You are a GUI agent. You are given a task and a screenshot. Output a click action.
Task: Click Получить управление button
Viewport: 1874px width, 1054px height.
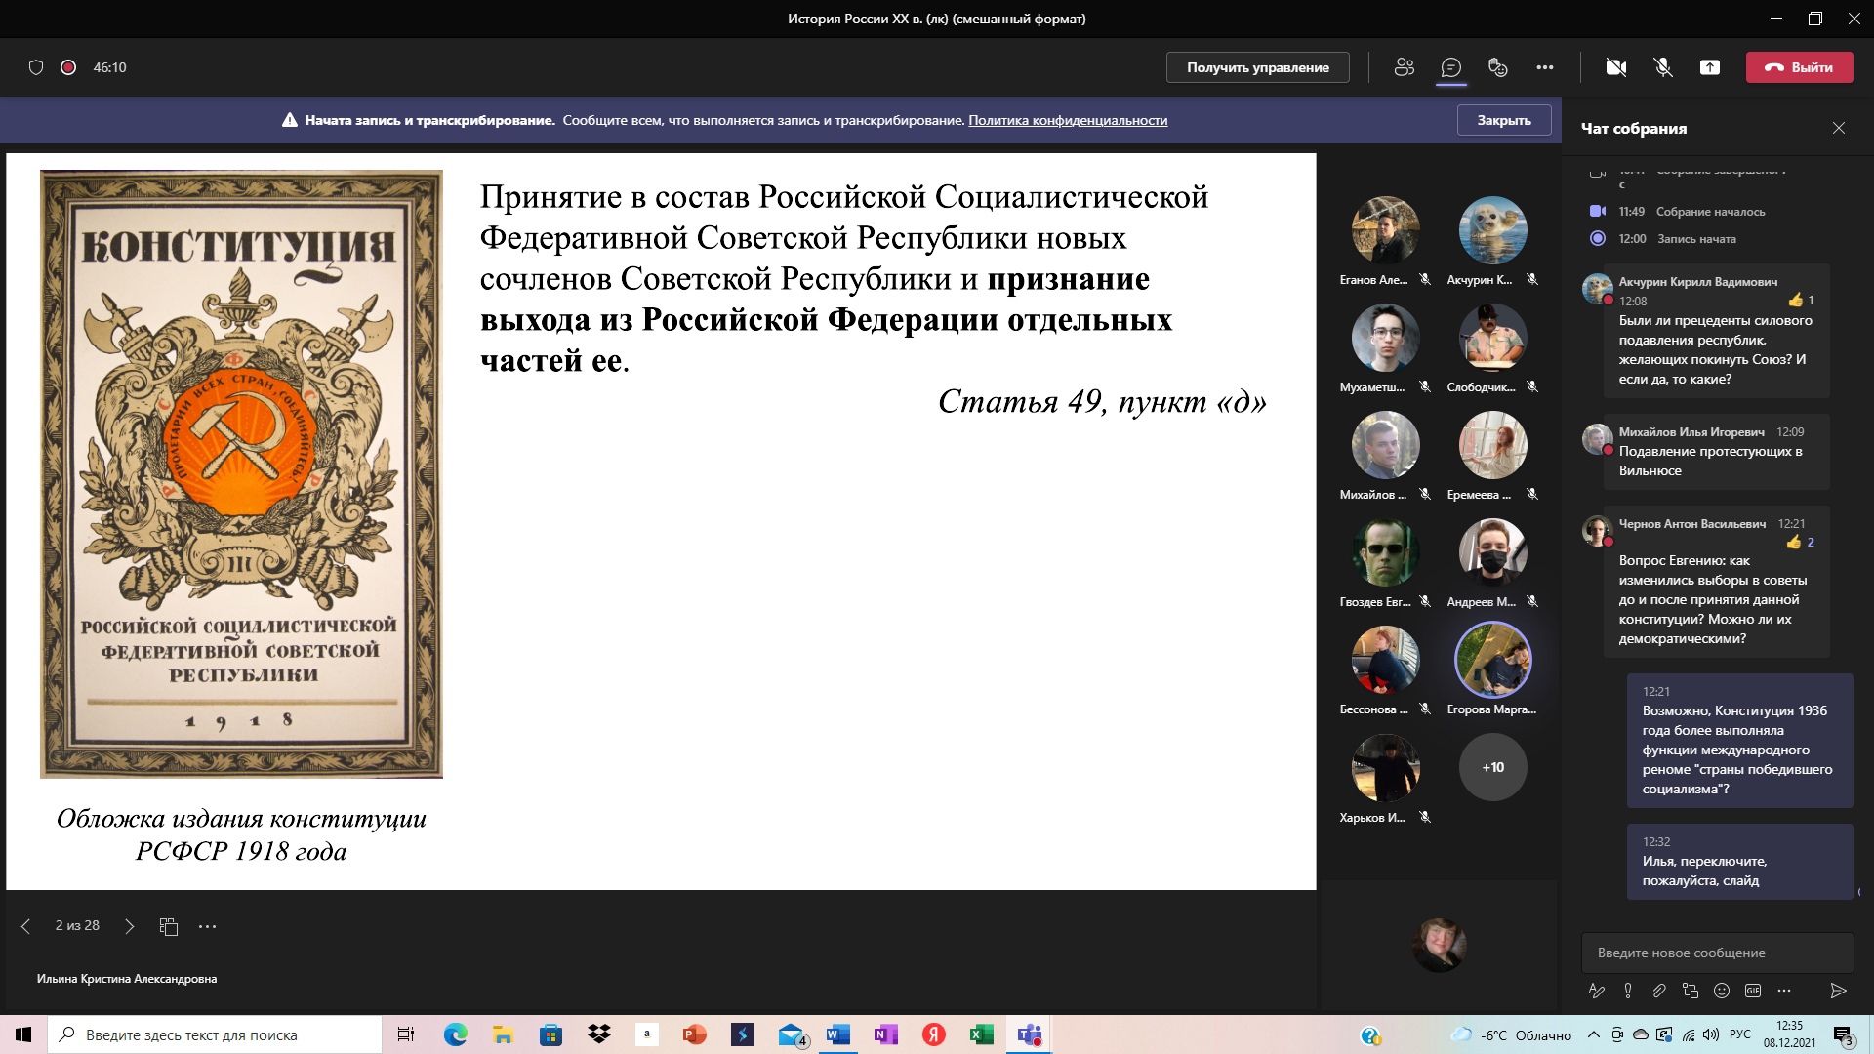coord(1257,67)
